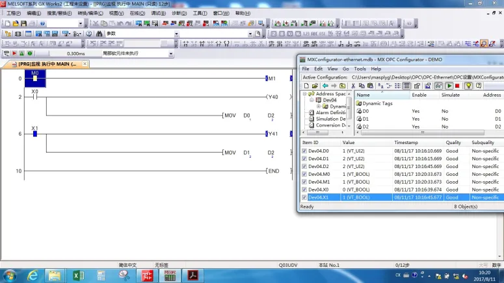Click the New project icon in GX Works2

click(7, 23)
